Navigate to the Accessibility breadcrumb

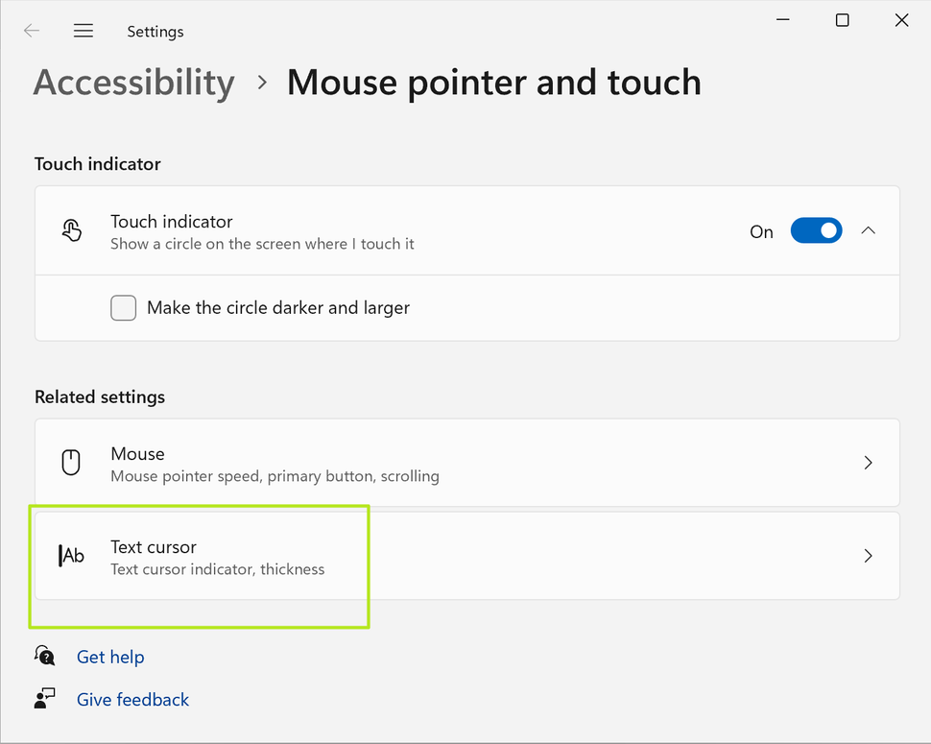coord(133,83)
